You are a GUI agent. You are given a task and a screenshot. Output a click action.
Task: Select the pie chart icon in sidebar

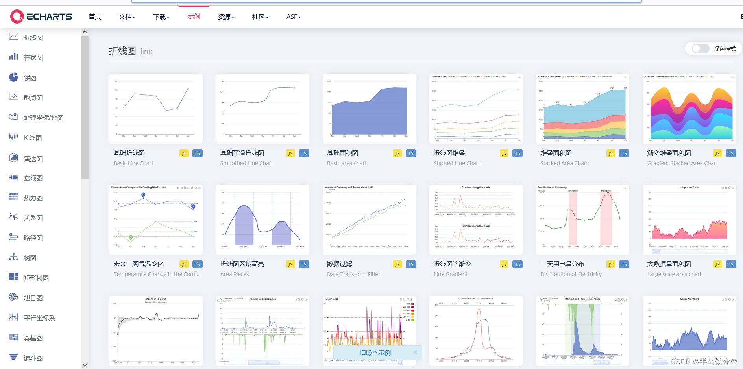tap(13, 77)
